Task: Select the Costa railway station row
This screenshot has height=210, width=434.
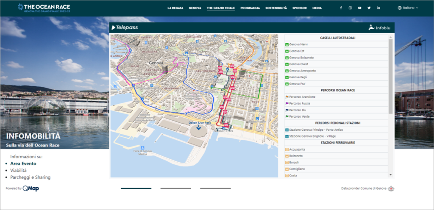Action: pyautogui.click(x=336, y=175)
